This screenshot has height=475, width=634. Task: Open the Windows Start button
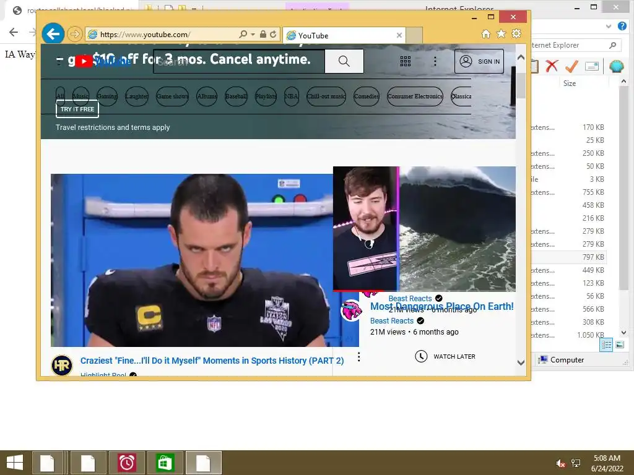click(15, 463)
